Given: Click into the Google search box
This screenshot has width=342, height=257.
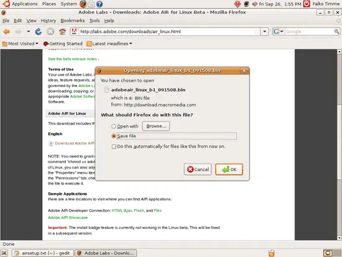Looking at the screenshot, I should pos(309,32).
